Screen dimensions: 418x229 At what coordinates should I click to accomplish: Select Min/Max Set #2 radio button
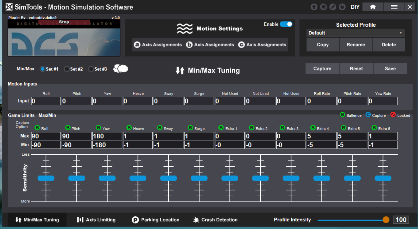tap(67, 69)
